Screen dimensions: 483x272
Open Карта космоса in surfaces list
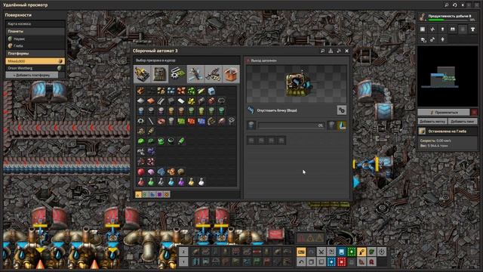[x=35, y=23]
